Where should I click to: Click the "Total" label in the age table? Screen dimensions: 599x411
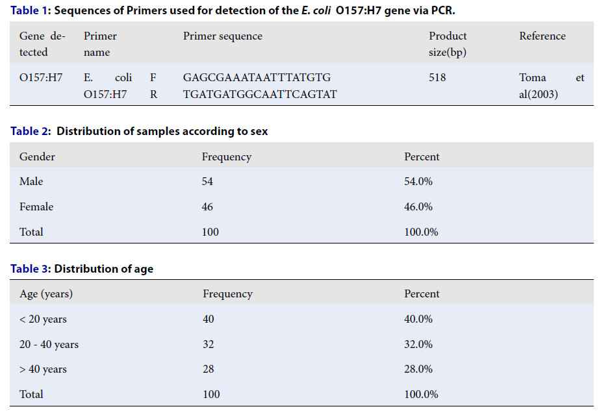click(31, 394)
